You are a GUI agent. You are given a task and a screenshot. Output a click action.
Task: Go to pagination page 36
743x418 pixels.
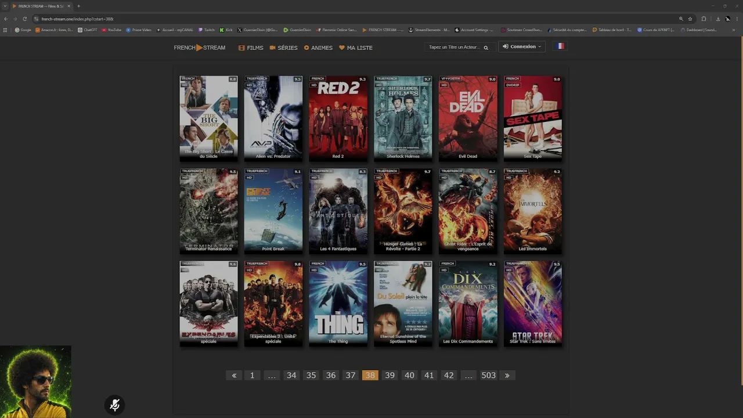[x=331, y=375]
